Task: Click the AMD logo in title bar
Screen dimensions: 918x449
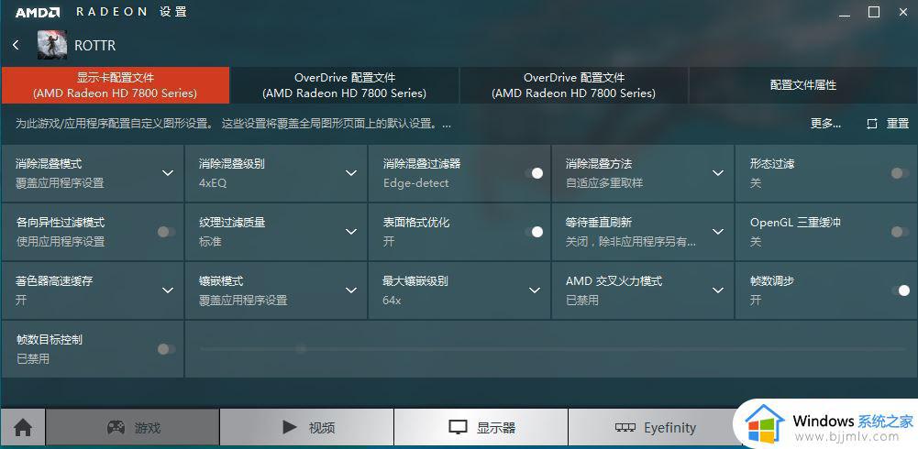Action: [x=38, y=12]
